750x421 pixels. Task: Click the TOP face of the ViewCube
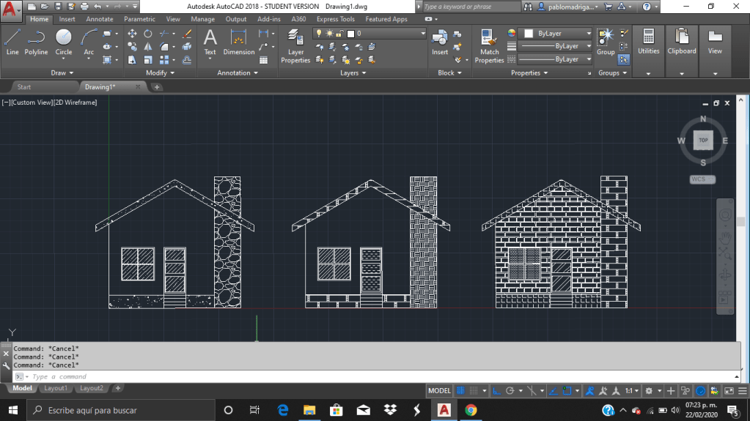tap(703, 140)
